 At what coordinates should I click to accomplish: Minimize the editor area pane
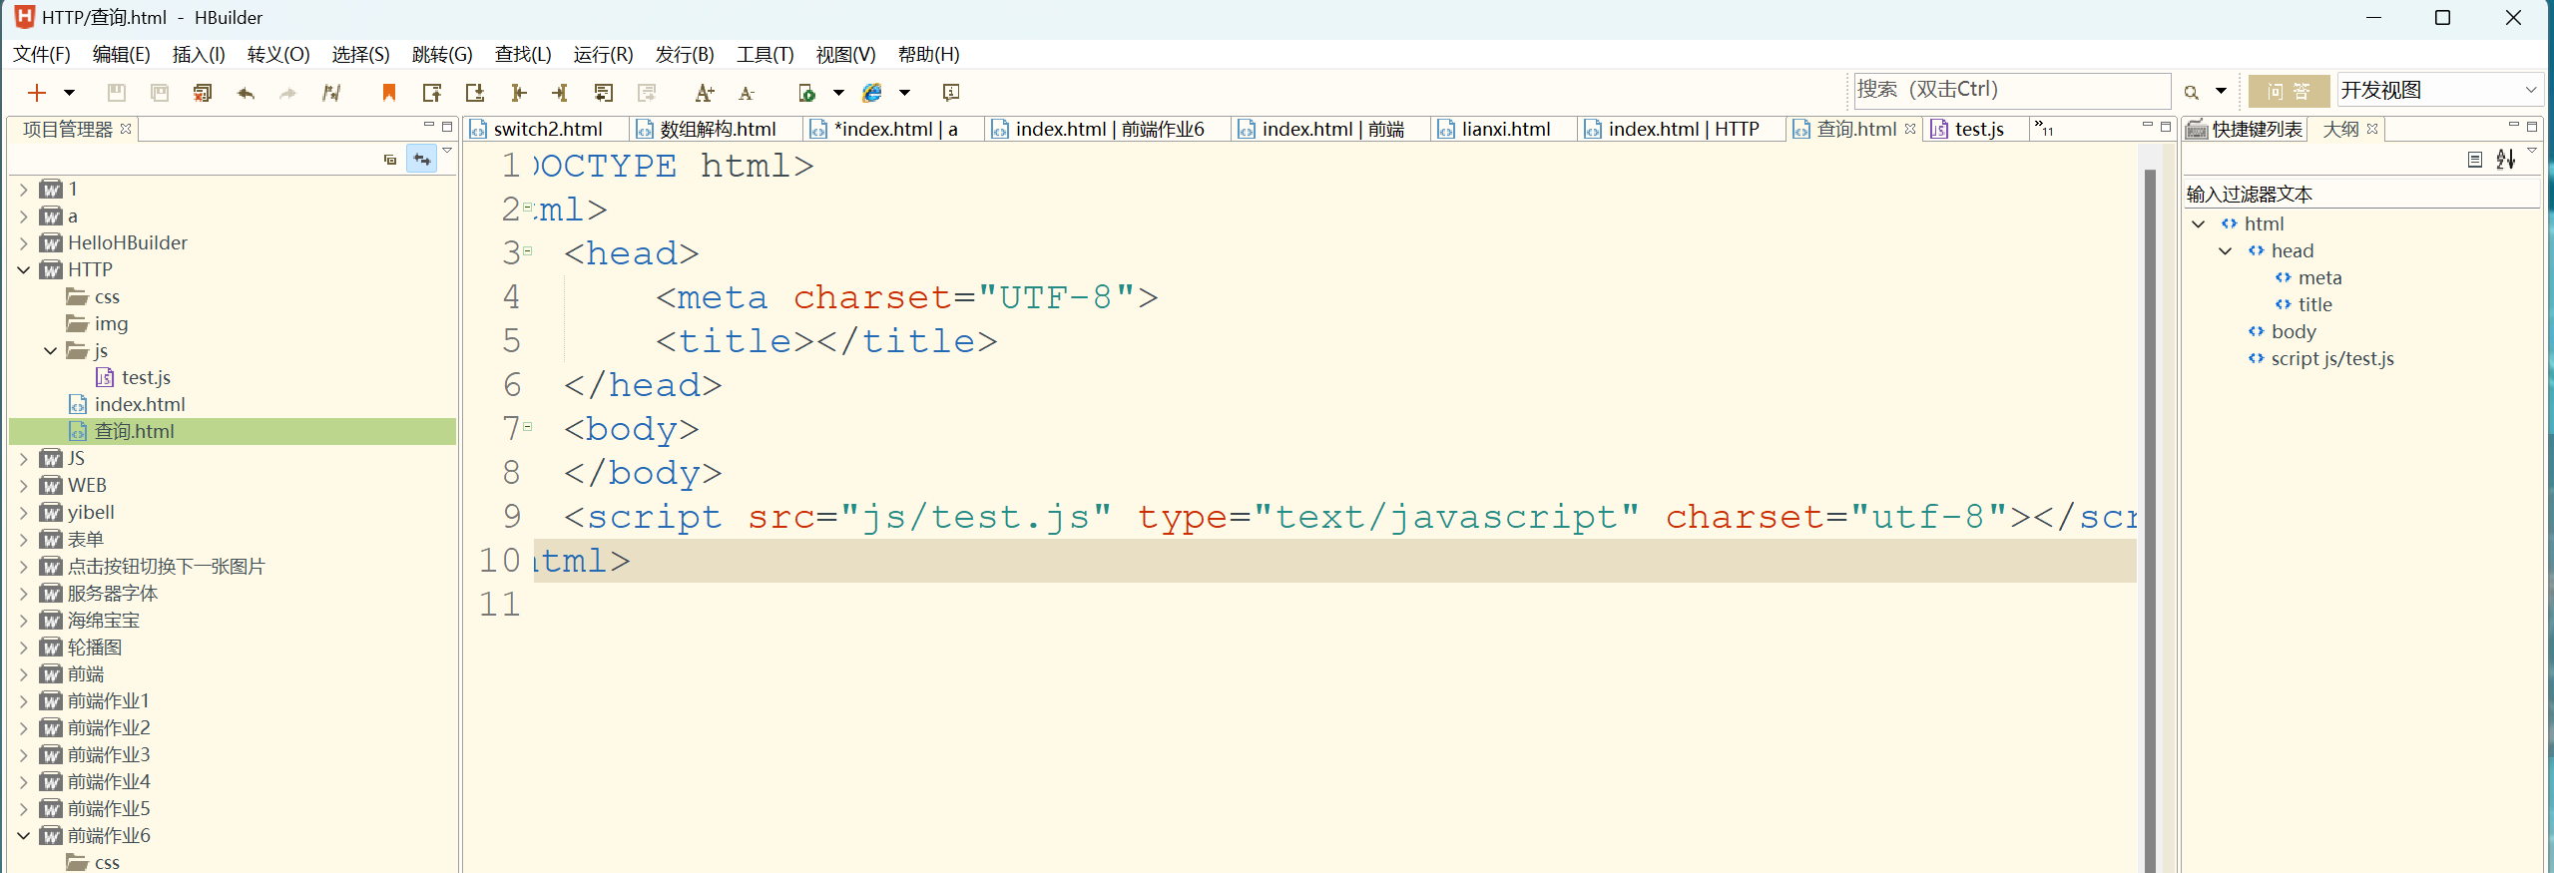pyautogui.click(x=2148, y=126)
